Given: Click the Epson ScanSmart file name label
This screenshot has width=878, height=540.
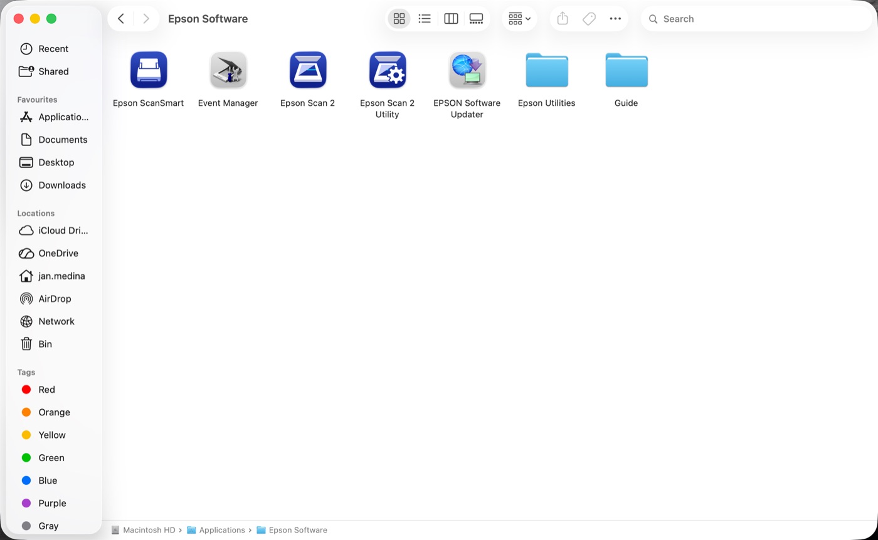Looking at the screenshot, I should pyautogui.click(x=149, y=103).
